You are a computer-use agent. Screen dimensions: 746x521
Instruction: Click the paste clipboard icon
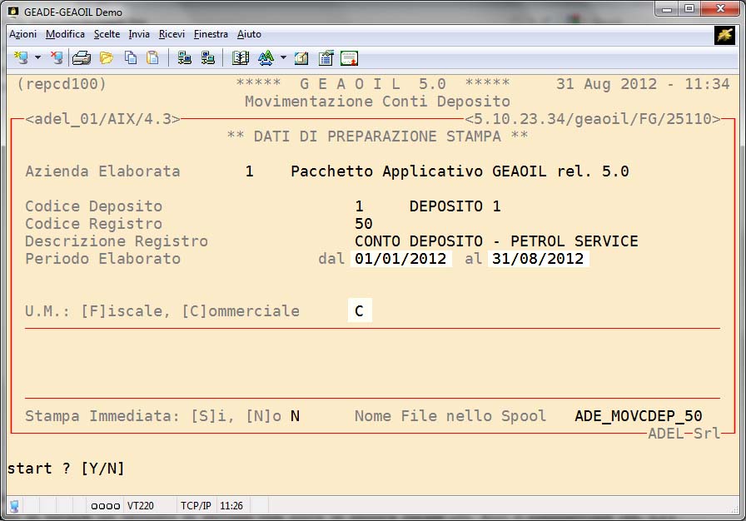[x=152, y=58]
